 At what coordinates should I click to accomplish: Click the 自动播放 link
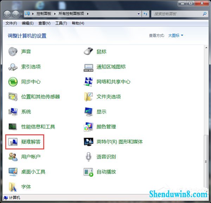(106, 172)
